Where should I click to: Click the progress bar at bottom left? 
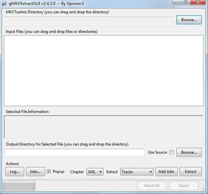[19, 186]
